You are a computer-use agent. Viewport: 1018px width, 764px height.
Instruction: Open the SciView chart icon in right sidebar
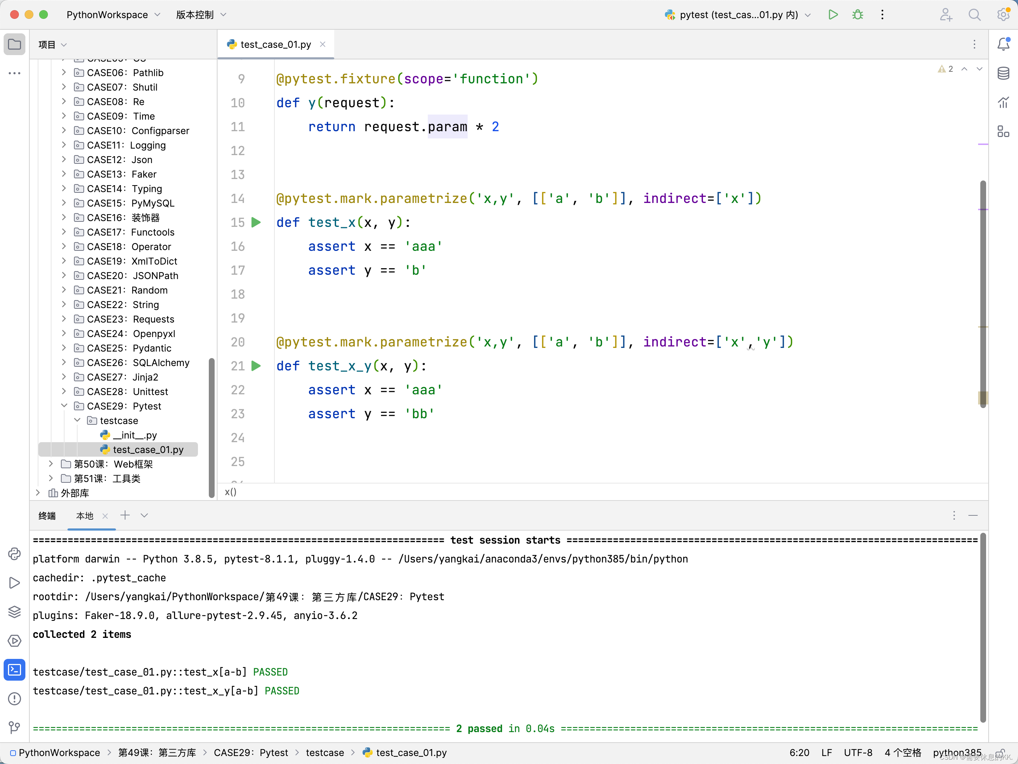(1003, 102)
